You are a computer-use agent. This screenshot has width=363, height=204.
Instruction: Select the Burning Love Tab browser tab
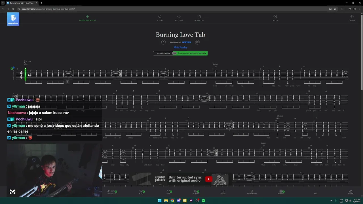(x=22, y=3)
